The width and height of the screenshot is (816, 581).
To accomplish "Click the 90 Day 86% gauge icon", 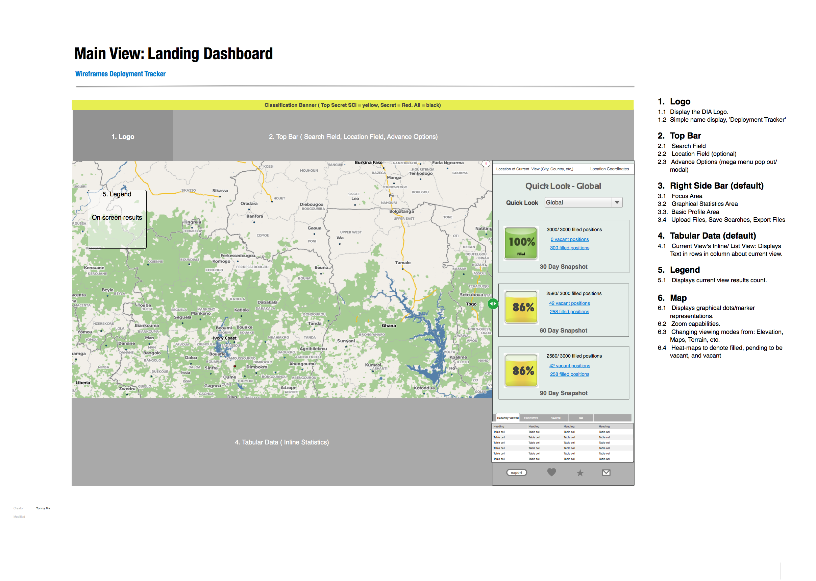I will point(521,370).
